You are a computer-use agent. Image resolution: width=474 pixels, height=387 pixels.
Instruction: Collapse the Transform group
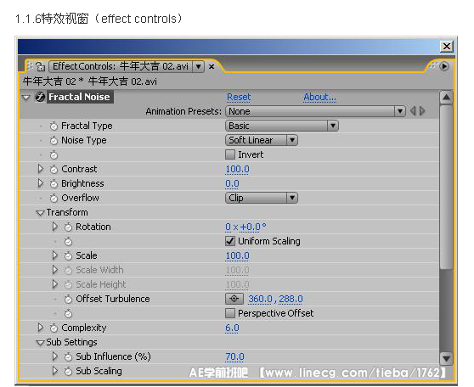click(40, 213)
